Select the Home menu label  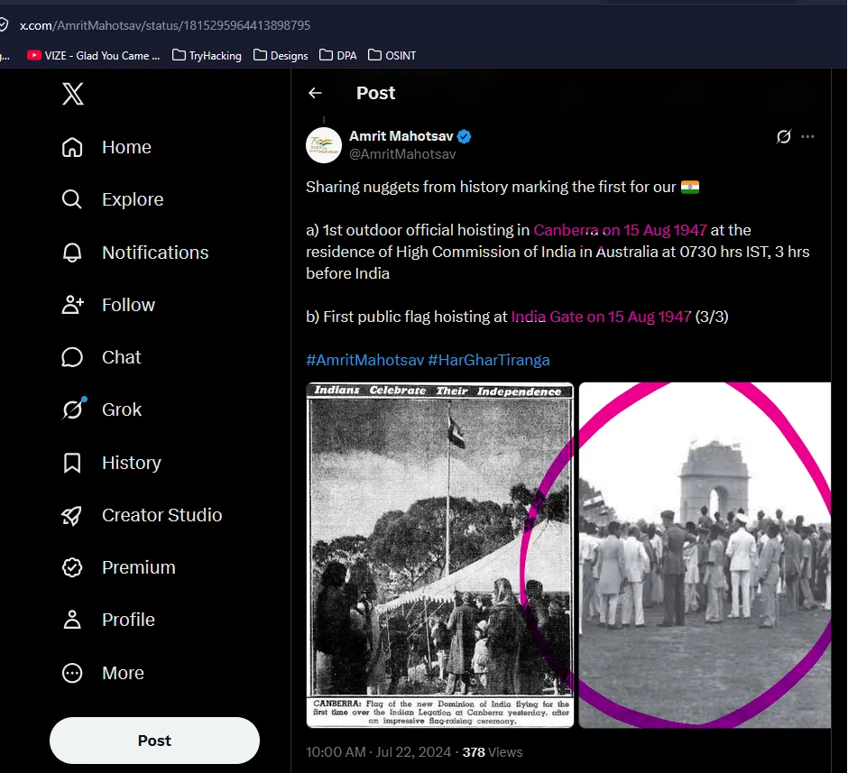(126, 147)
